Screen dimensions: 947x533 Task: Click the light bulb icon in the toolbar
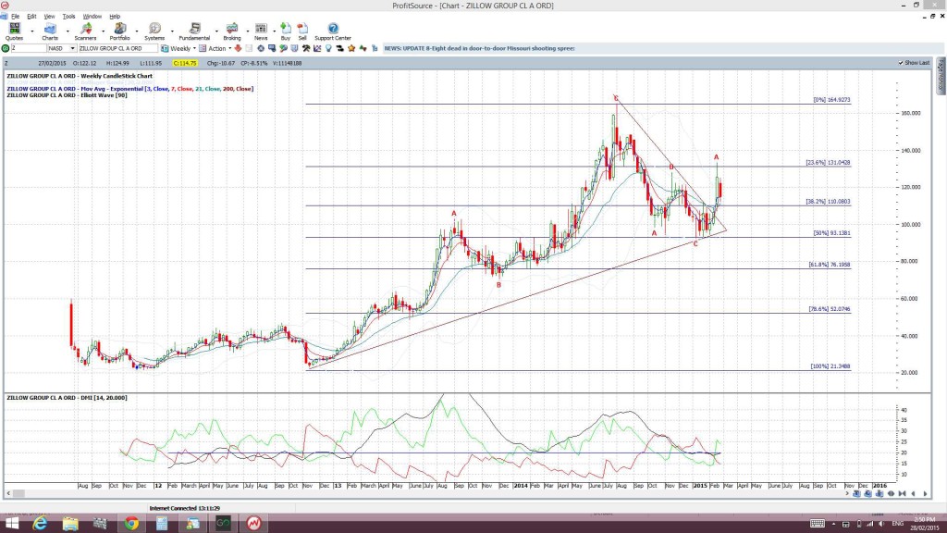click(x=328, y=48)
